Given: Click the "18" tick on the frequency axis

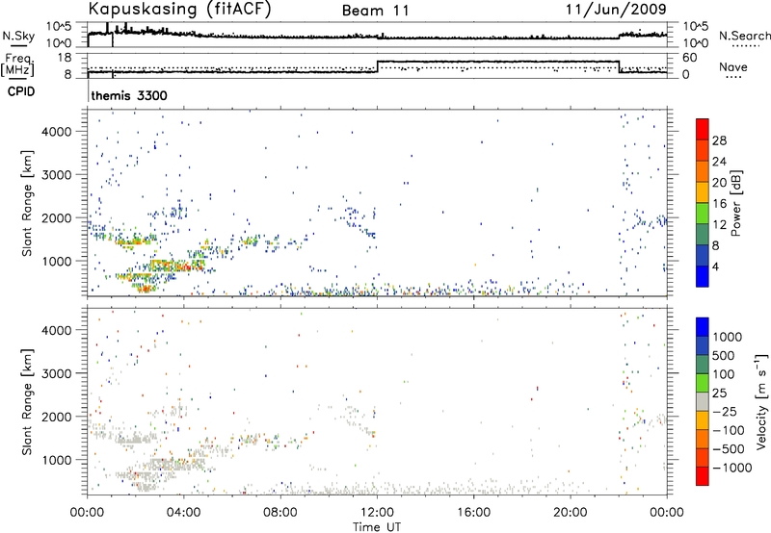Looking at the screenshot, I should coord(65,58).
